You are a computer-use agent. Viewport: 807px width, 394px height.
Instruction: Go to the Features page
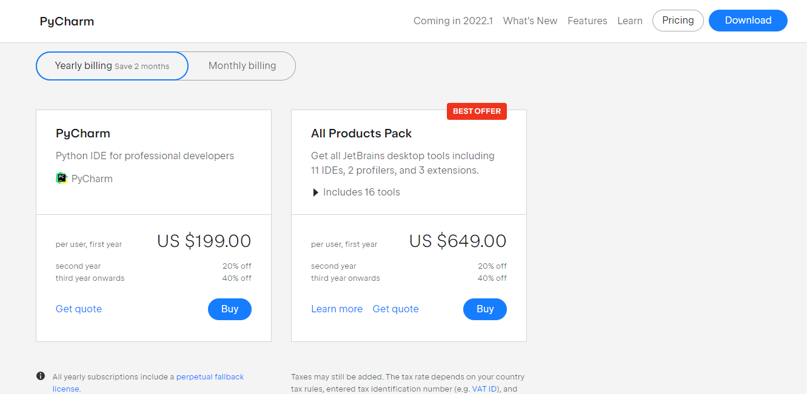click(x=587, y=21)
